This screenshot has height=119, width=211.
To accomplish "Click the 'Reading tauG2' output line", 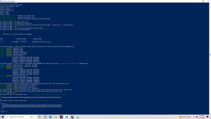I will point(11,51).
